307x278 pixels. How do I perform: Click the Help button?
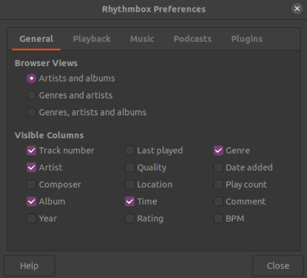pyautogui.click(x=29, y=266)
